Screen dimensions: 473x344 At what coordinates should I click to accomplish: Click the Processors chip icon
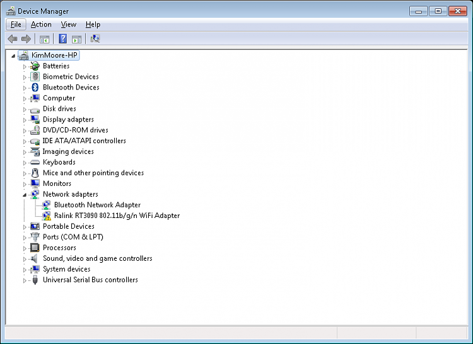(35, 248)
